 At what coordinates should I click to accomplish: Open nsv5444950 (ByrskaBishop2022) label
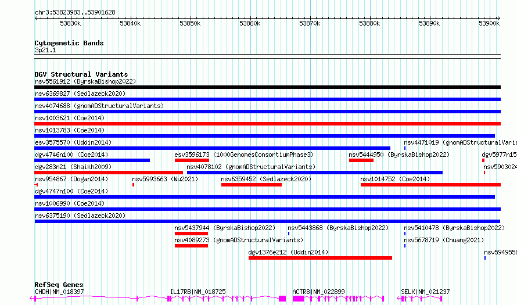[399, 155]
